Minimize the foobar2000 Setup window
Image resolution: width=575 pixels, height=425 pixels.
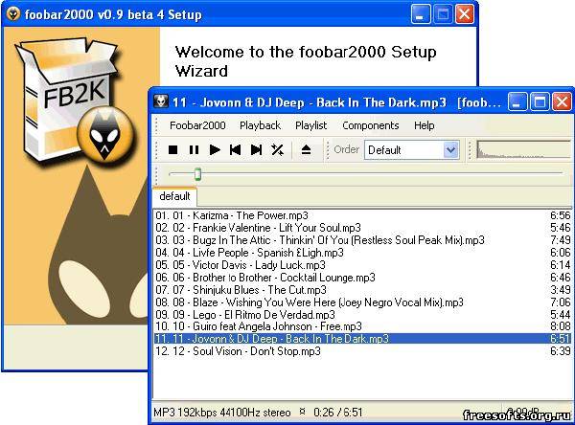tap(421, 14)
